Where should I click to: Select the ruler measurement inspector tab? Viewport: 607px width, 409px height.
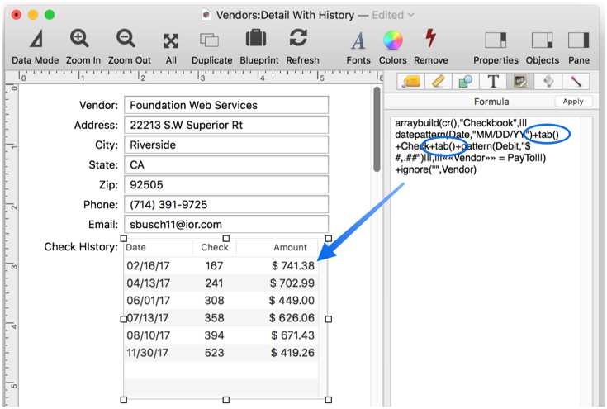pos(439,81)
